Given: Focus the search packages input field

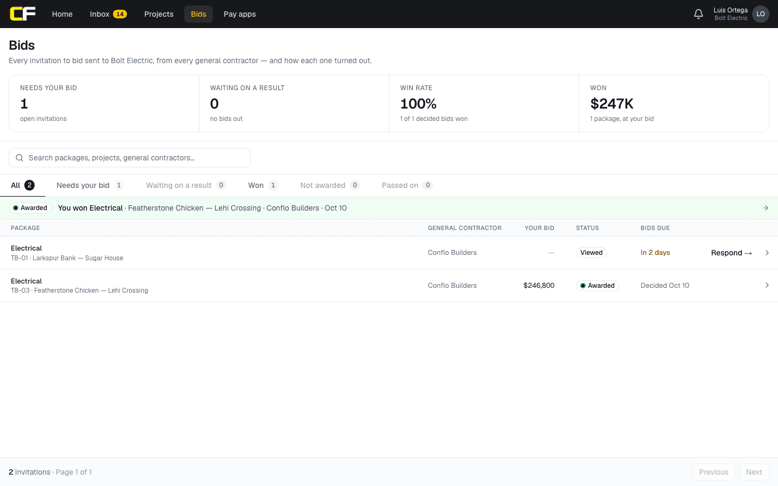Looking at the screenshot, I should (130, 158).
